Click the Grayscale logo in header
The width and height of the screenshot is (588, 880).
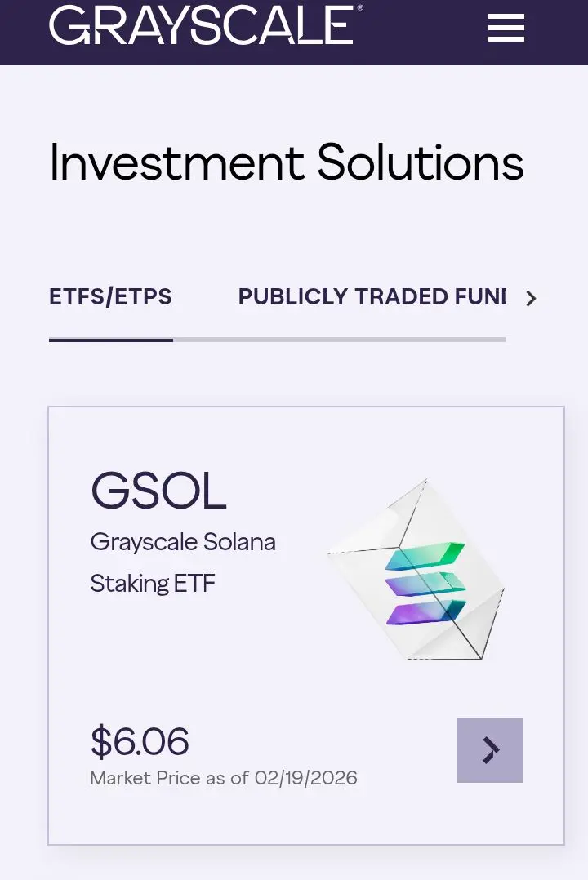(x=200, y=24)
